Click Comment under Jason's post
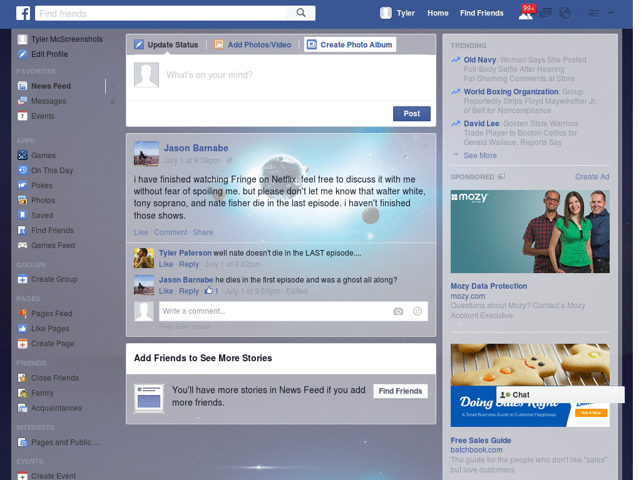This screenshot has height=480, width=641. (170, 232)
